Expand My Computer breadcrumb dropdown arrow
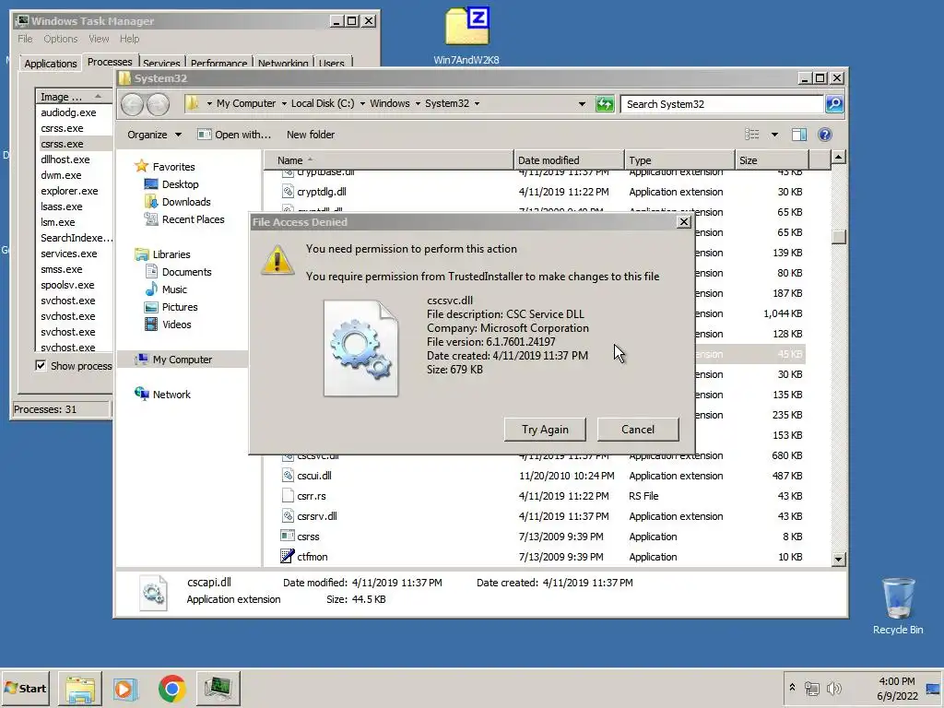 [x=284, y=103]
